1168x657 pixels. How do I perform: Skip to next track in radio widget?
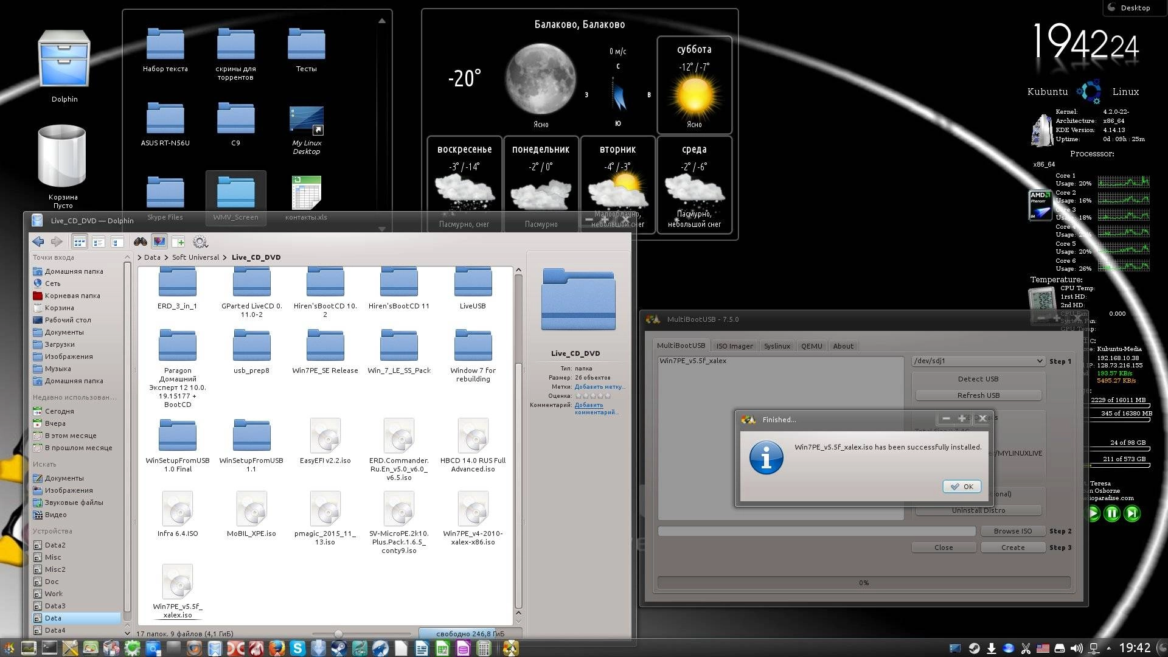point(1132,514)
